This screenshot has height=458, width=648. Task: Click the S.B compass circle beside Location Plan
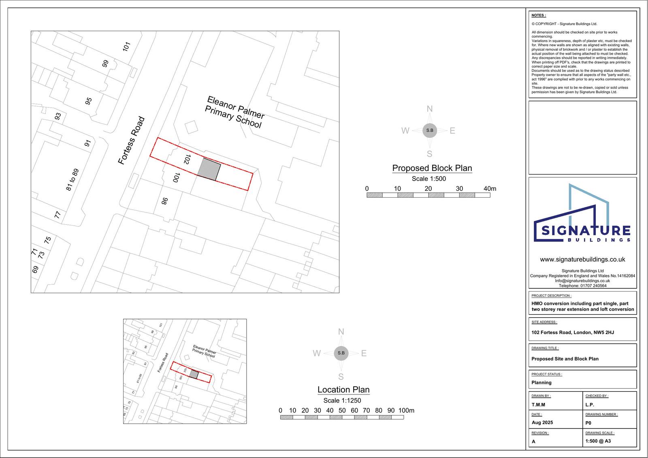[341, 353]
